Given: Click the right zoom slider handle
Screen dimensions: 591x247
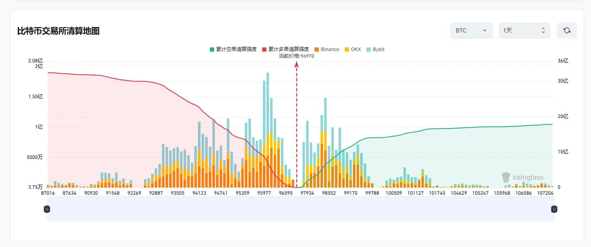Looking at the screenshot, I should click(554, 209).
